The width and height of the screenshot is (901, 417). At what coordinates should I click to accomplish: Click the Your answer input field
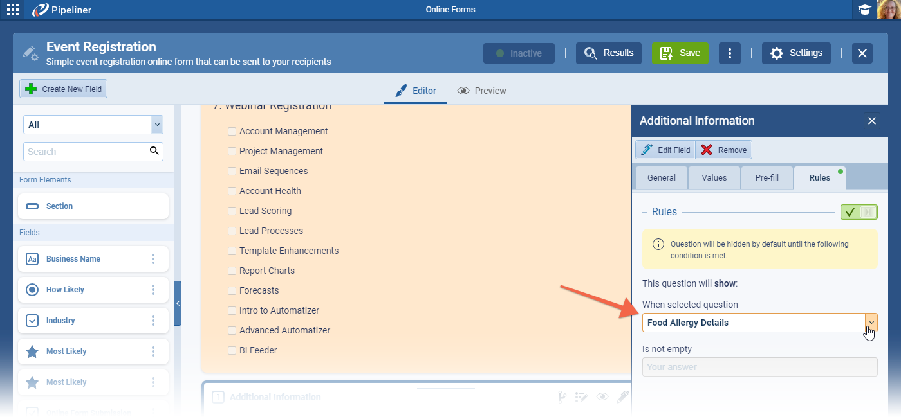pos(759,367)
